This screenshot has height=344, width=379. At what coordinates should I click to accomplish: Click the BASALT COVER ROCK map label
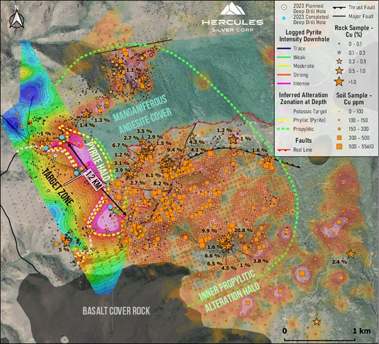coord(116,311)
